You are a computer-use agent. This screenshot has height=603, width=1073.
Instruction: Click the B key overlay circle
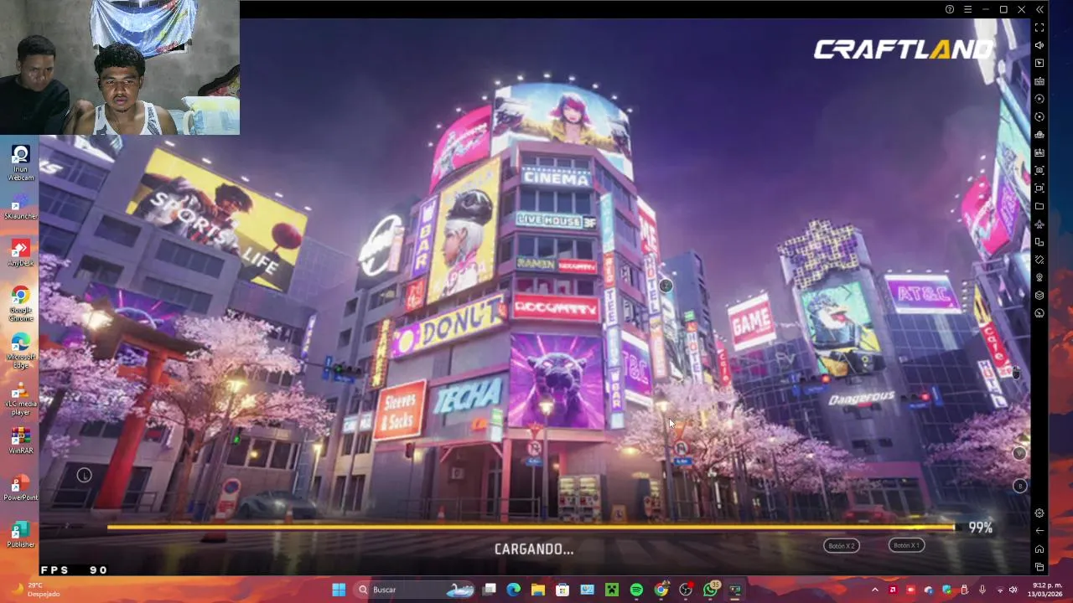(x=1019, y=486)
